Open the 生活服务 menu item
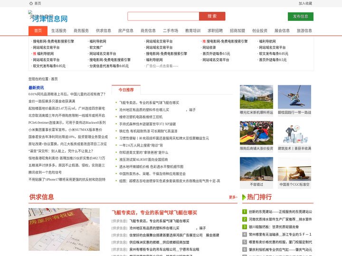 point(59,31)
